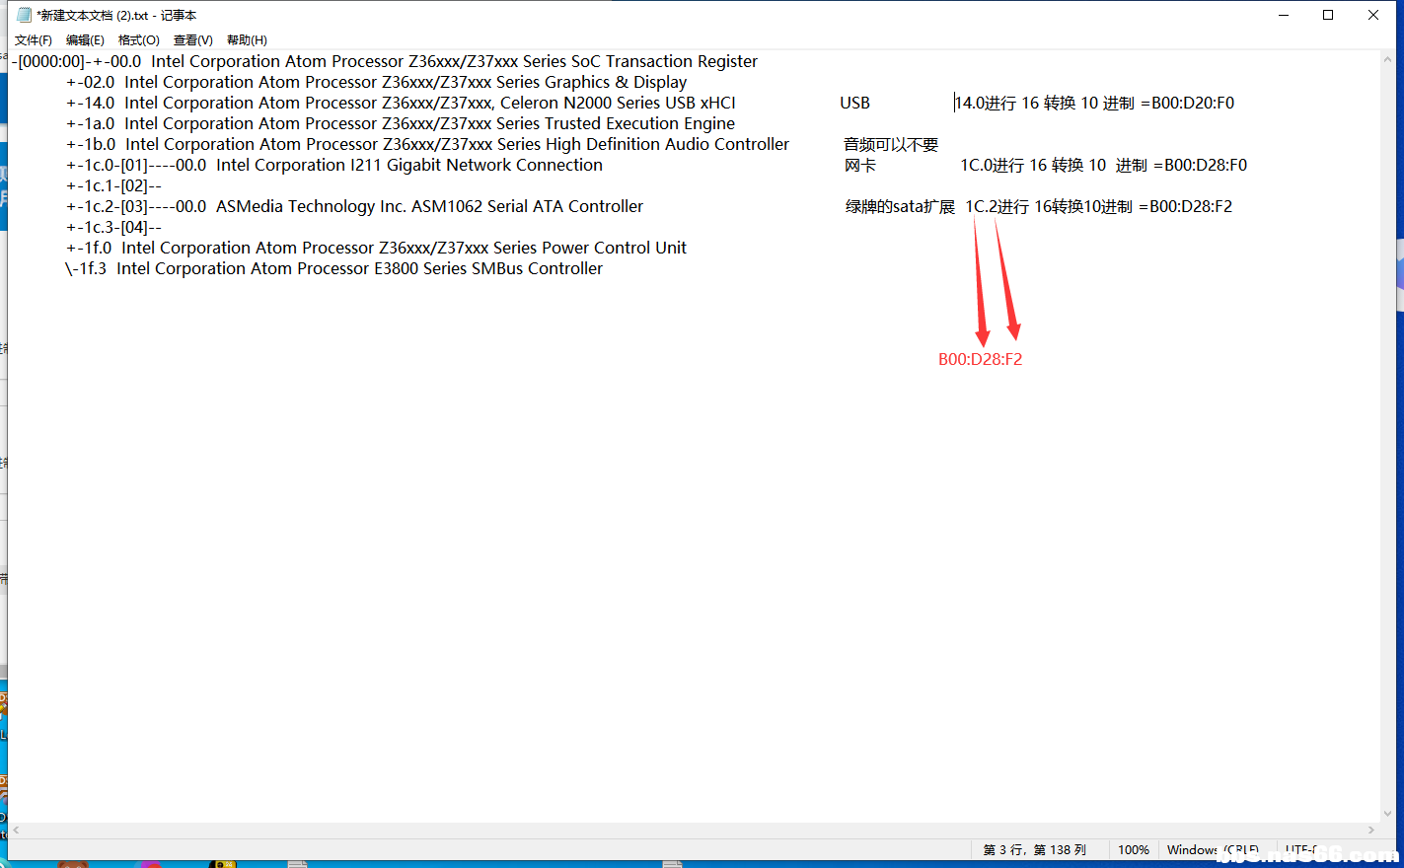The image size is (1404, 868).
Task: Click the vertical scrollbar up arrow
Action: coord(1388,59)
